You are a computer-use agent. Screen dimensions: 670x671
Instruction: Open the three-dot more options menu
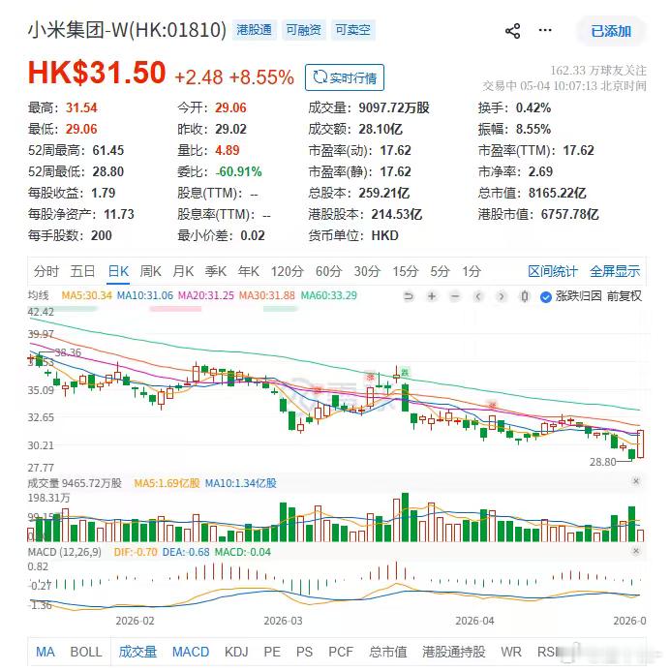[545, 30]
